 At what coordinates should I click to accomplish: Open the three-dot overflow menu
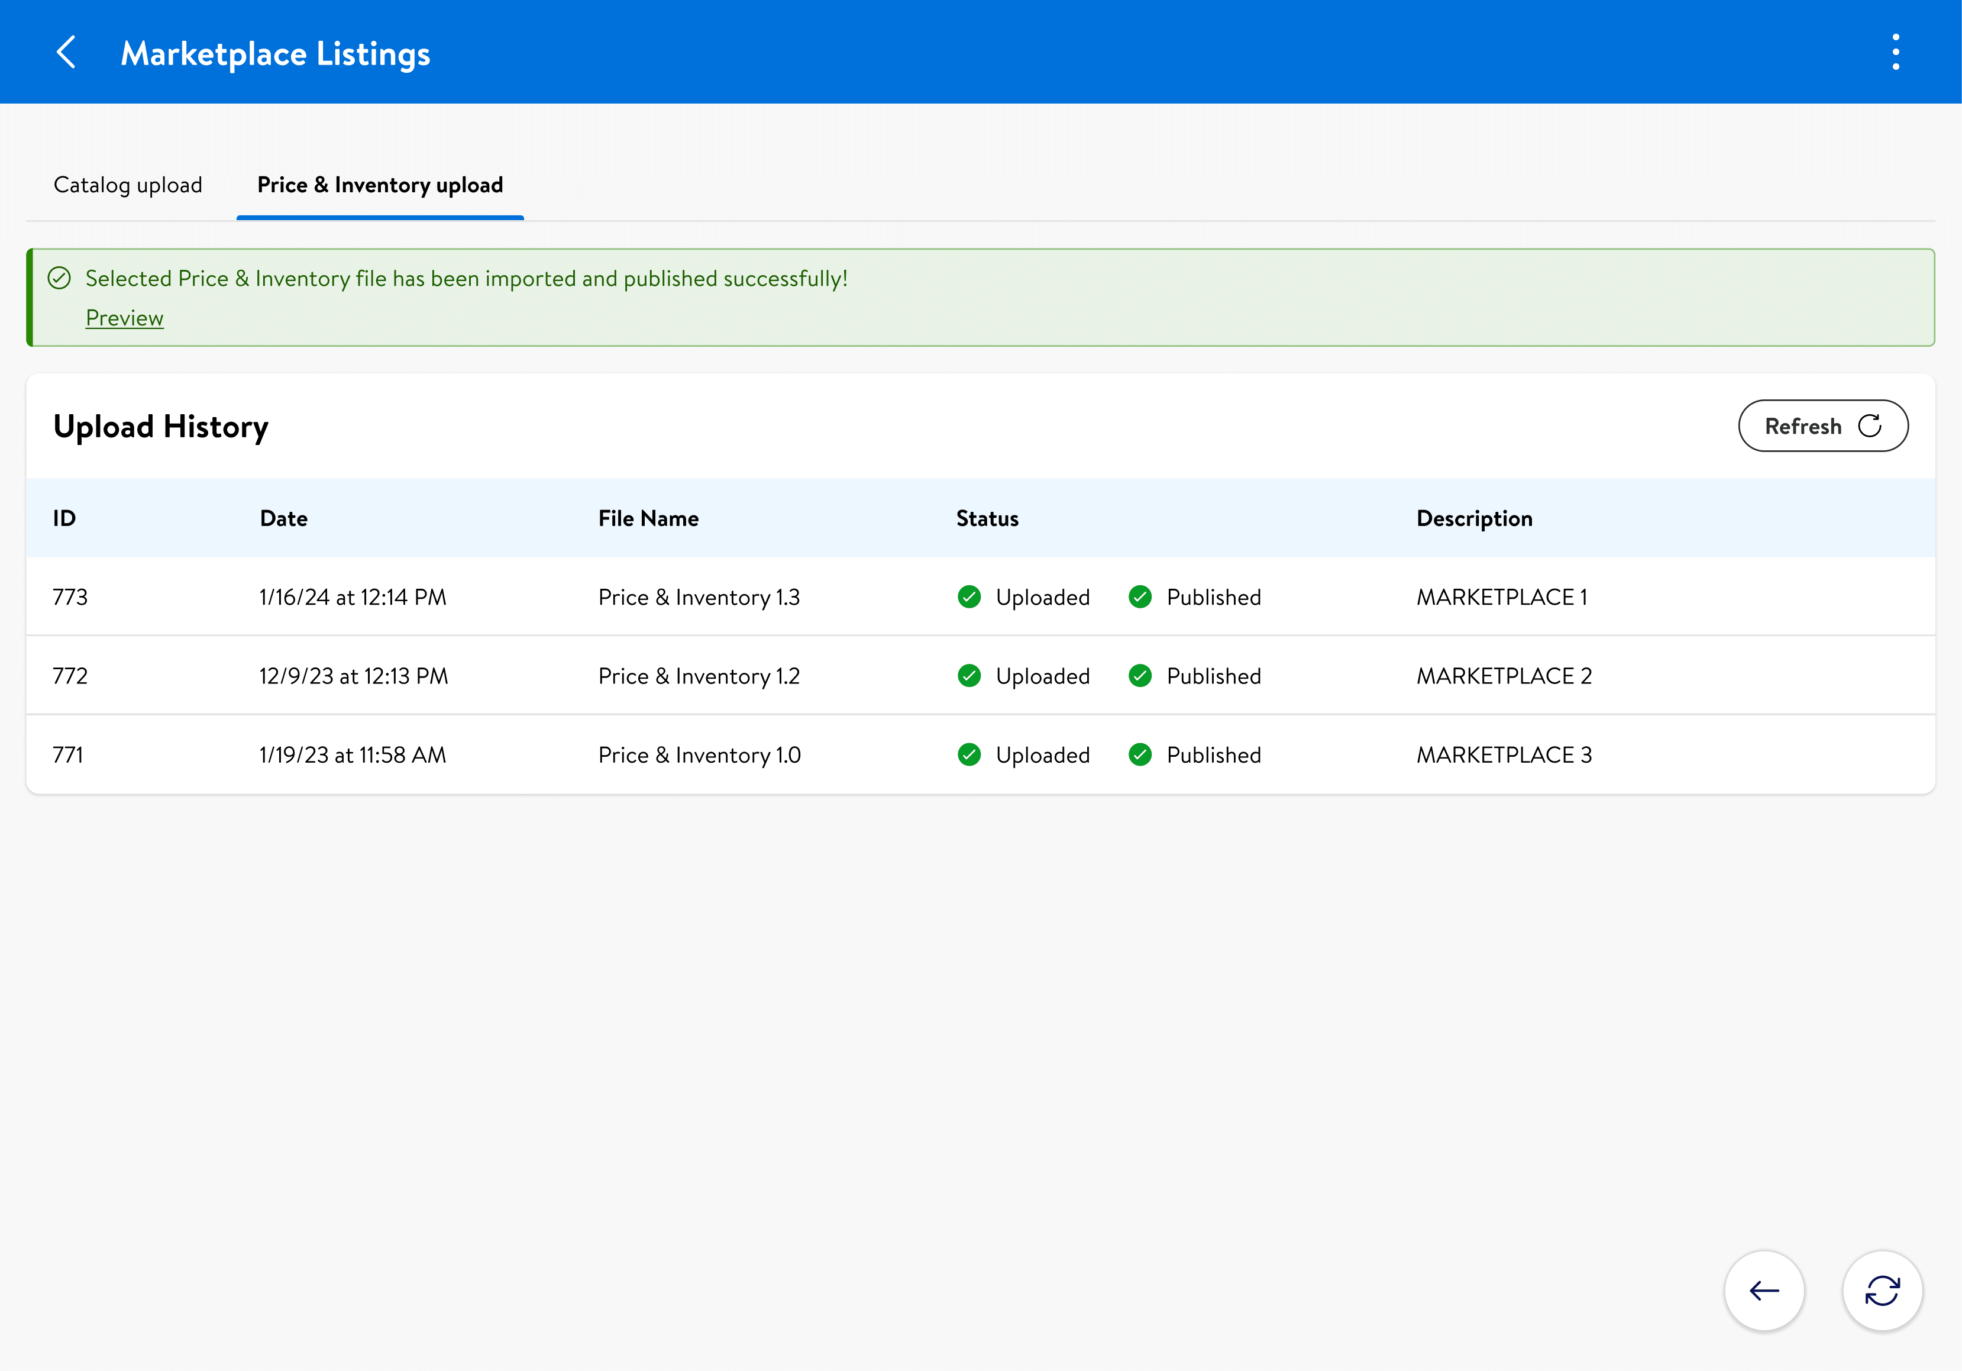point(1895,53)
